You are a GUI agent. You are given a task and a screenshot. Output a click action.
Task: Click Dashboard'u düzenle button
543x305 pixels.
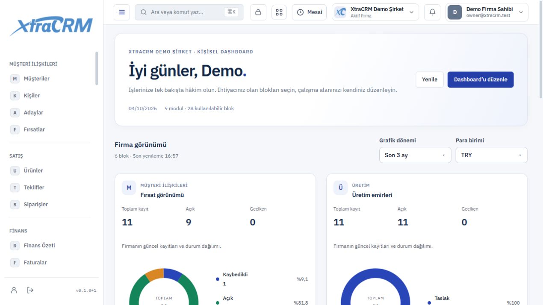point(481,79)
